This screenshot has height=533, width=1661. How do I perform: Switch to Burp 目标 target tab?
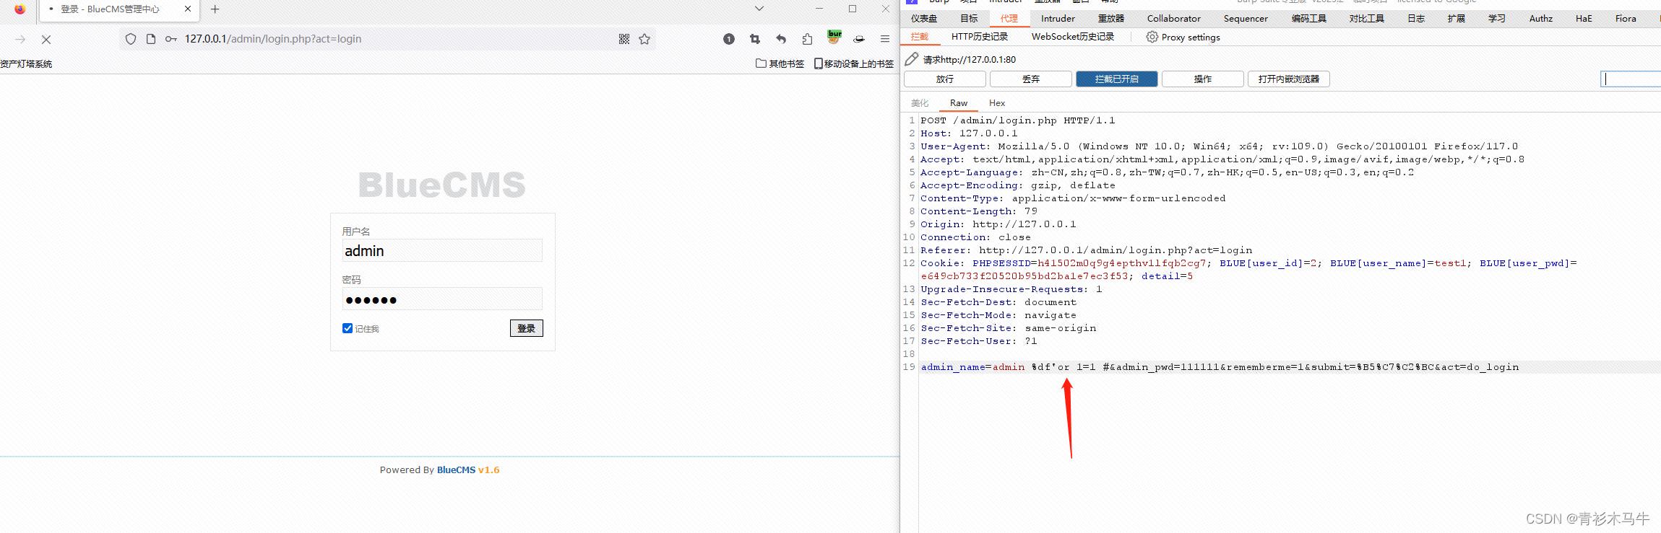969,19
